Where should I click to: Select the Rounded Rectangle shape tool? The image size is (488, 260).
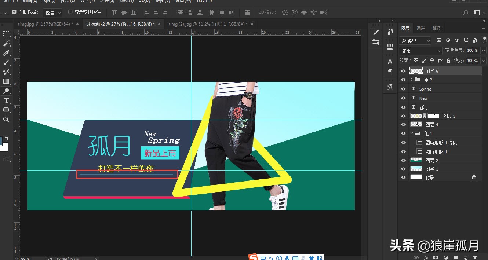tap(6, 110)
